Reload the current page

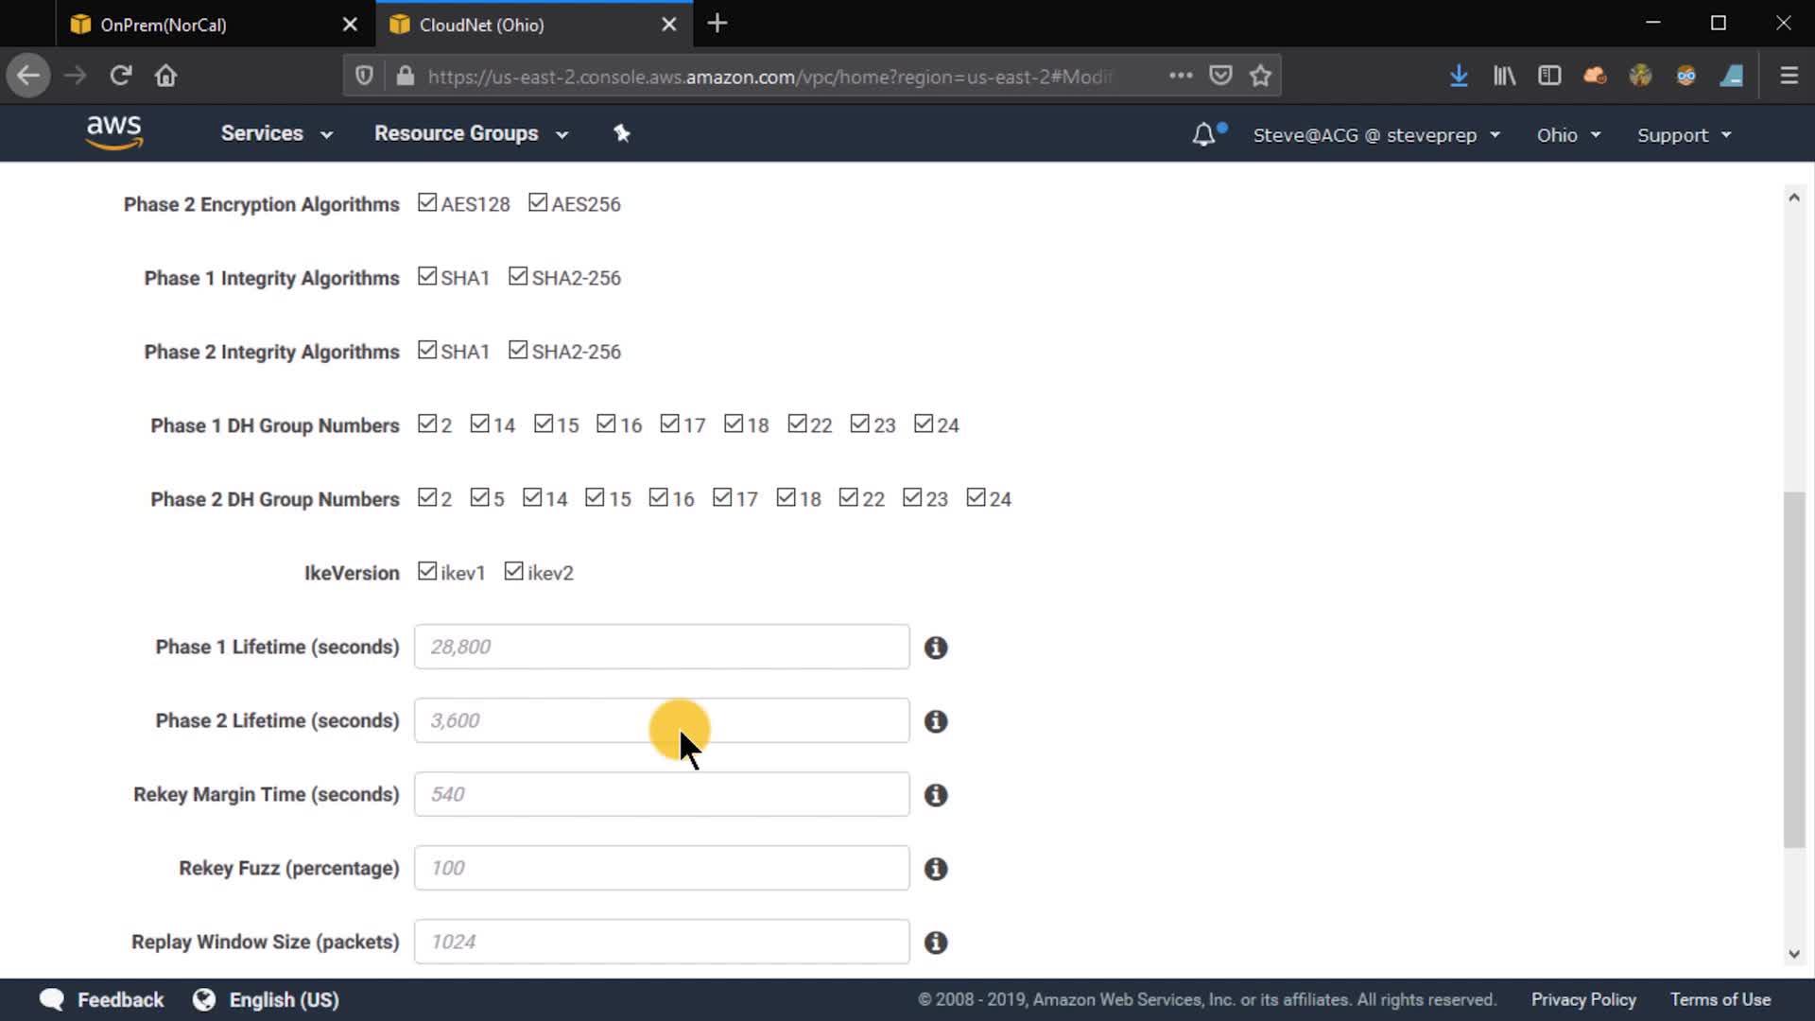(x=120, y=76)
